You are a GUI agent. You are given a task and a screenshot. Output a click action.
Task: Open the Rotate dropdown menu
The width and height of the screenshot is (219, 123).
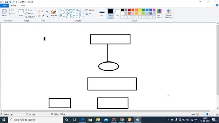30,17
